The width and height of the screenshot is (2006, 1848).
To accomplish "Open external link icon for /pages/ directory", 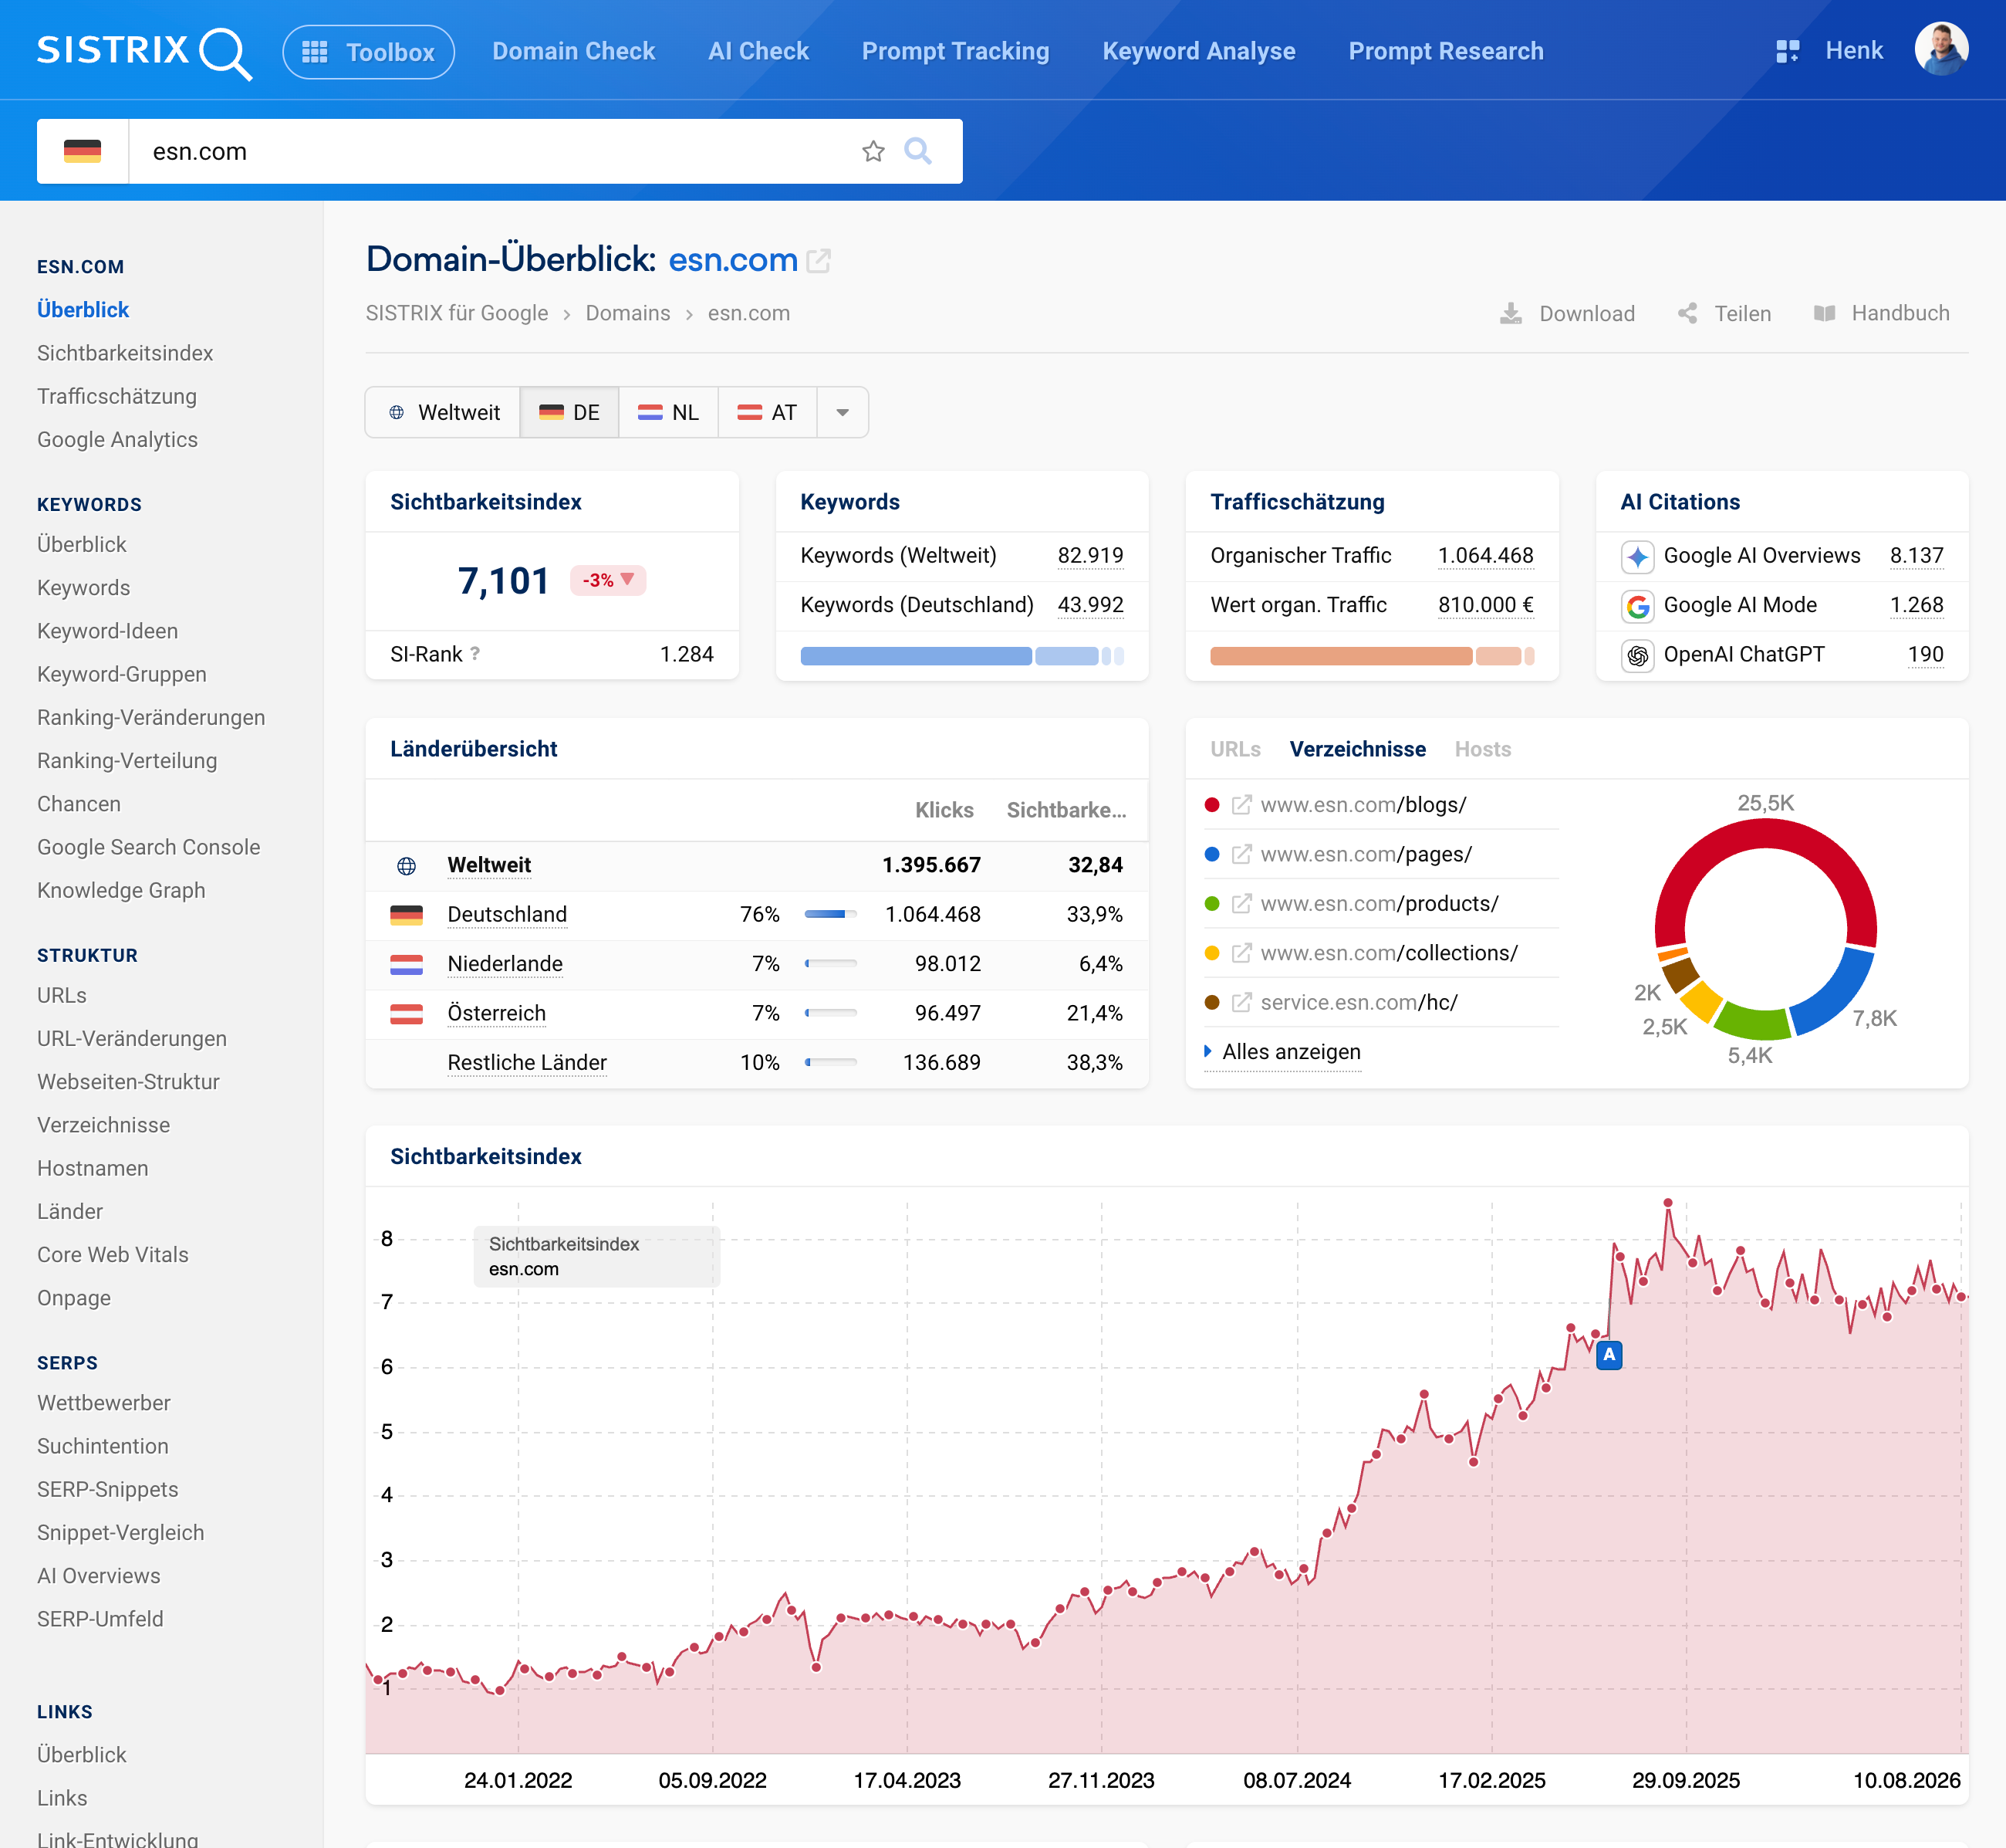I will pyautogui.click(x=1241, y=854).
